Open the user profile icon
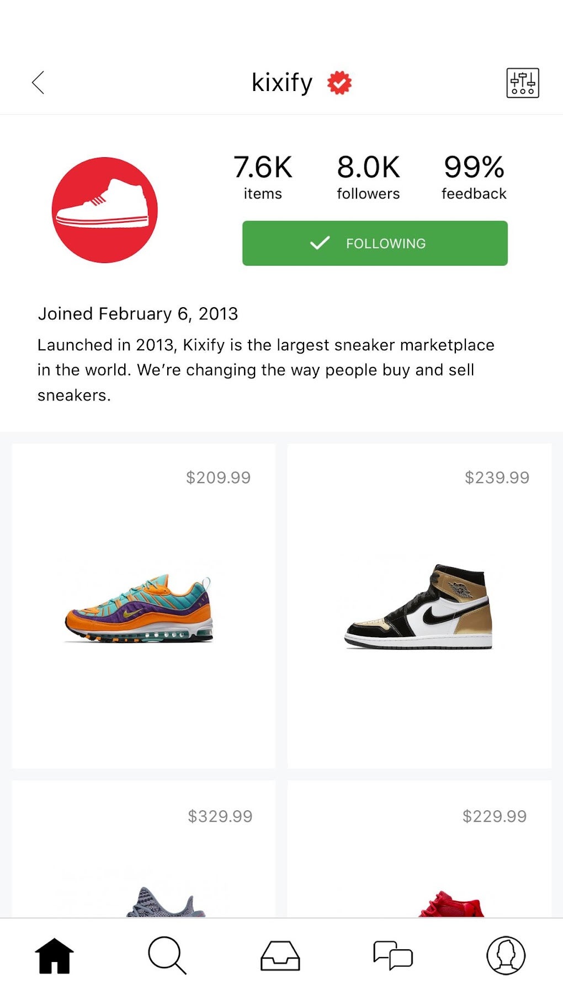Screen dimensions: 563x1000 pos(506,955)
